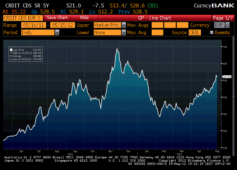Select the CRDIT CDS EUR S tab
Image resolution: width=237 pixels, height=170 pixels.
pos(22,18)
